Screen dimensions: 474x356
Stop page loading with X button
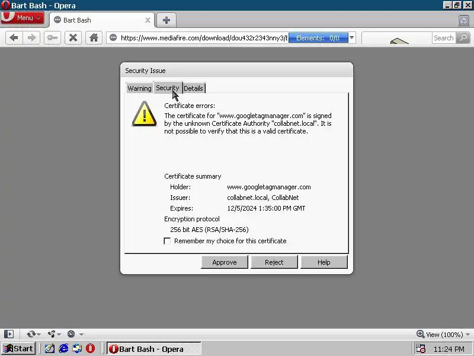pyautogui.click(x=73, y=38)
